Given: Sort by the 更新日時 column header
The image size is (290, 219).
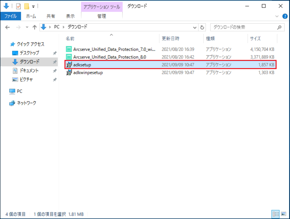Looking at the screenshot, I should pyautogui.click(x=171, y=39).
